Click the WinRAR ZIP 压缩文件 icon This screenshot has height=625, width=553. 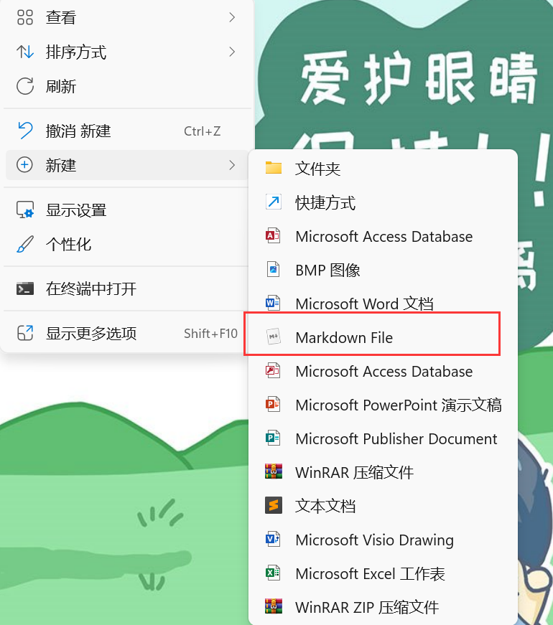[274, 606]
